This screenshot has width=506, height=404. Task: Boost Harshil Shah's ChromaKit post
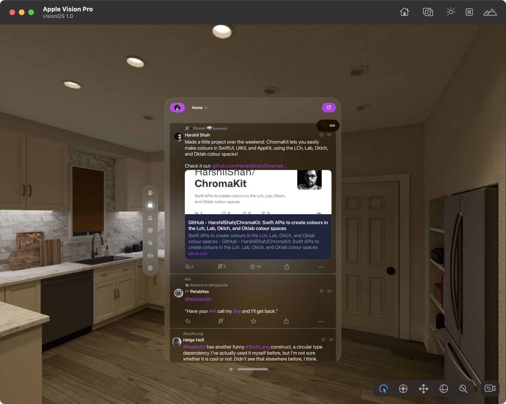221,266
